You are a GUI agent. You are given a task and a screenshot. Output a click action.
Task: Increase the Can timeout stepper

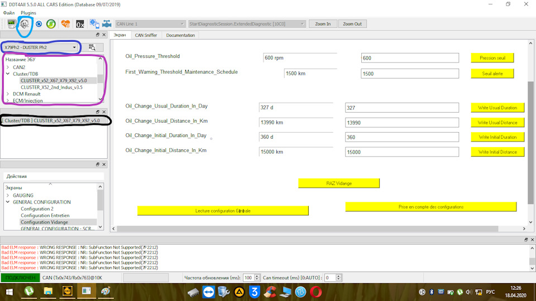[x=338, y=276]
